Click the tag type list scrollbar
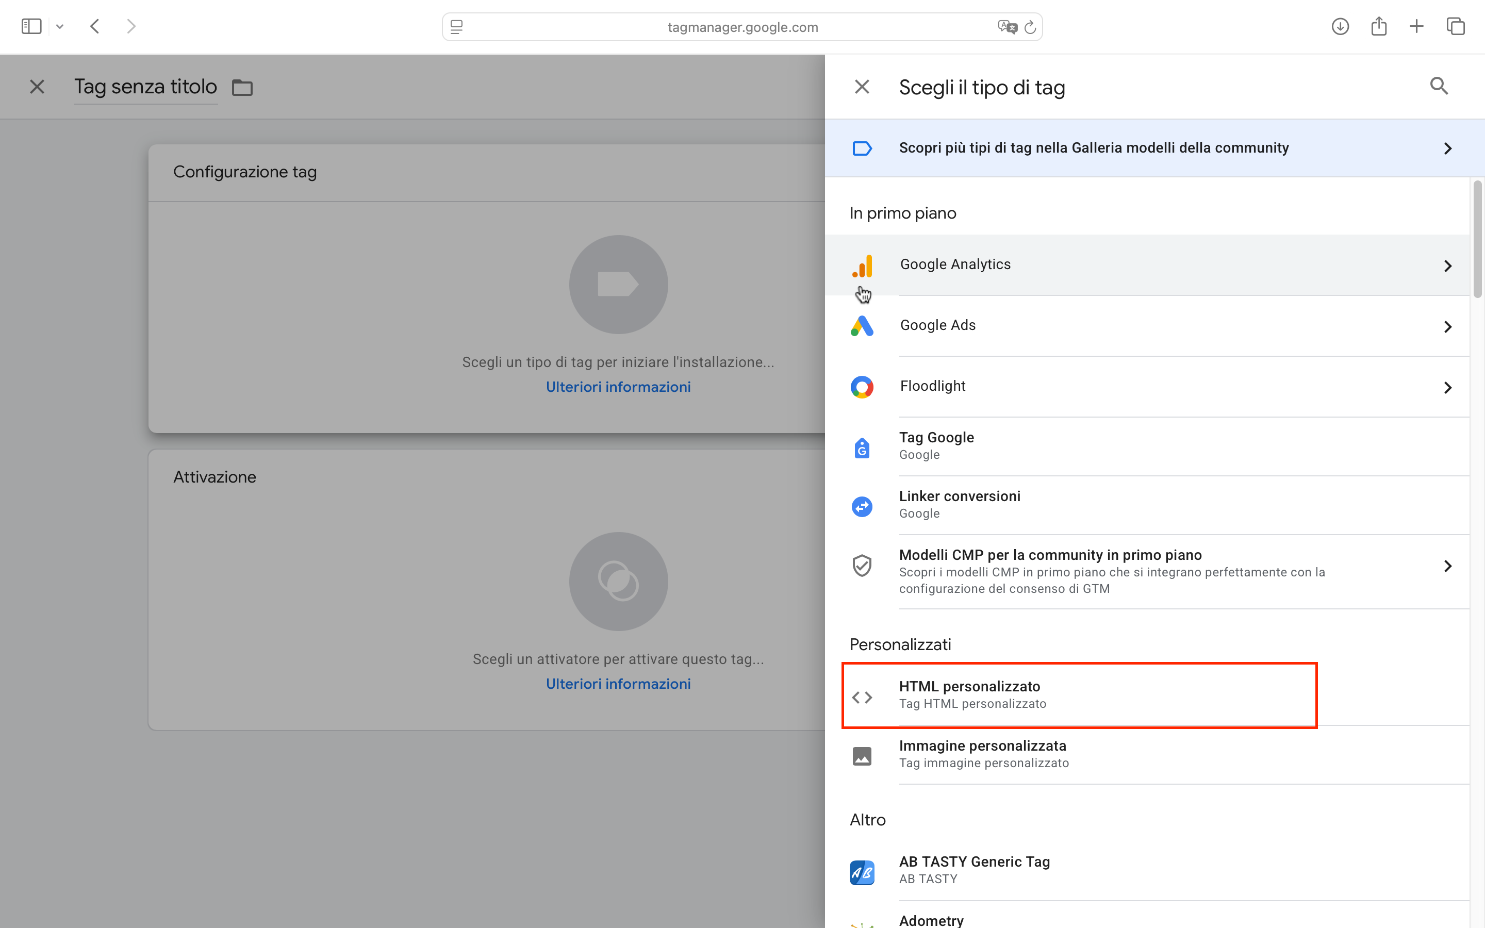The width and height of the screenshot is (1485, 928). point(1477,239)
